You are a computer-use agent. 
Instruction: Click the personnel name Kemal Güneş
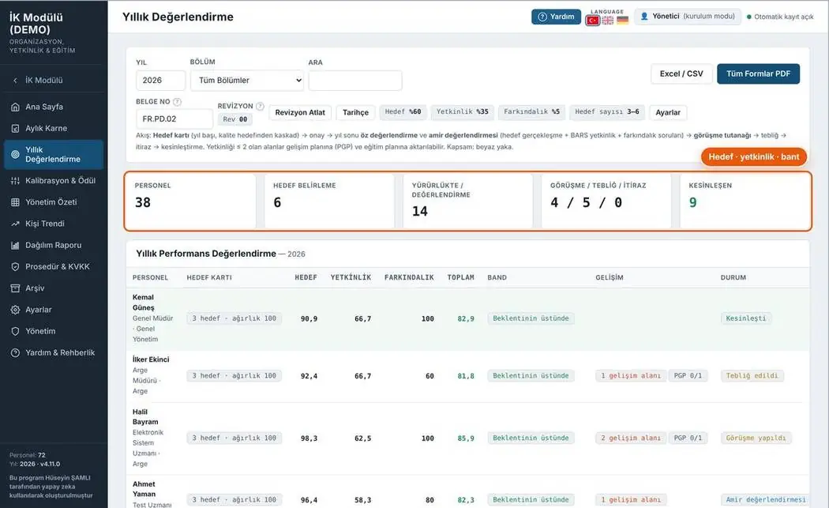click(x=143, y=303)
